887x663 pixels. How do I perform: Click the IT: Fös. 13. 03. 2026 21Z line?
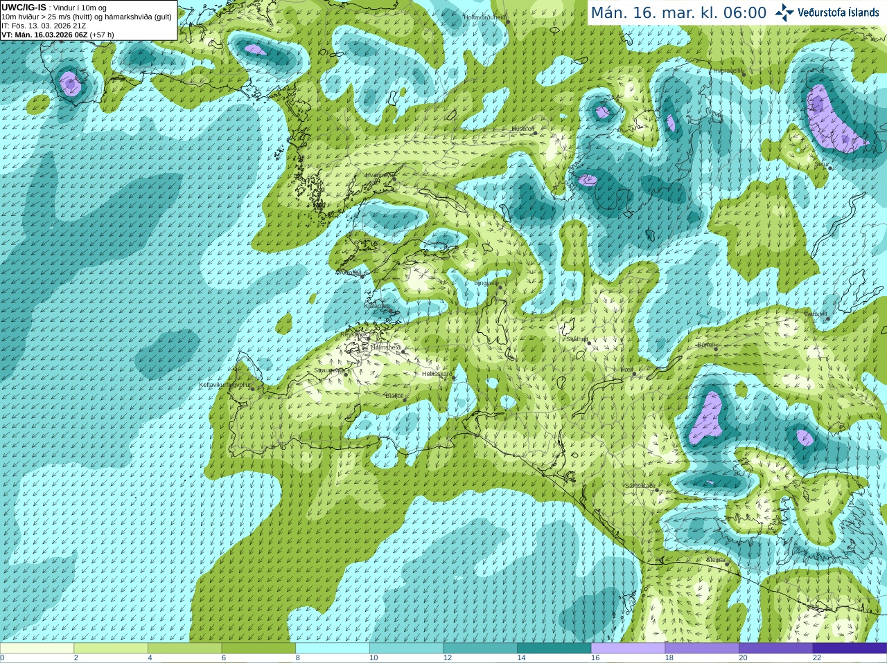(44, 26)
